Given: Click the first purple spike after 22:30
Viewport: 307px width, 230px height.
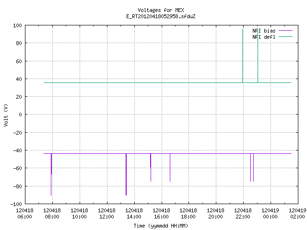Looking at the screenshot, I should (x=250, y=168).
